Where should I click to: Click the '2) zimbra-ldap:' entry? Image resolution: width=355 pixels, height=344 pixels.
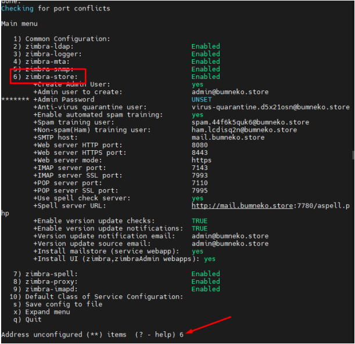44,46
